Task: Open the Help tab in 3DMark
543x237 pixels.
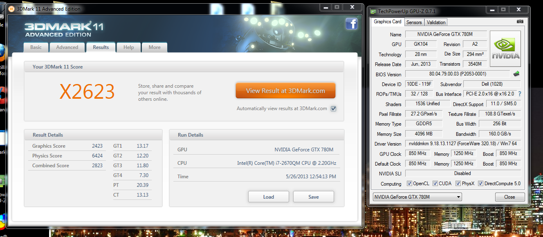Action: [128, 47]
